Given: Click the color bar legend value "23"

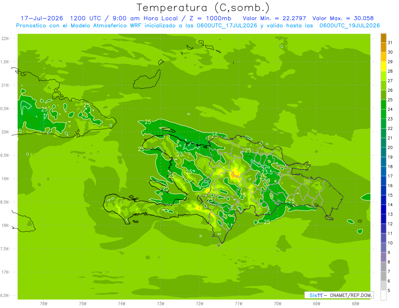Looking at the screenshot, I should (x=390, y=119).
